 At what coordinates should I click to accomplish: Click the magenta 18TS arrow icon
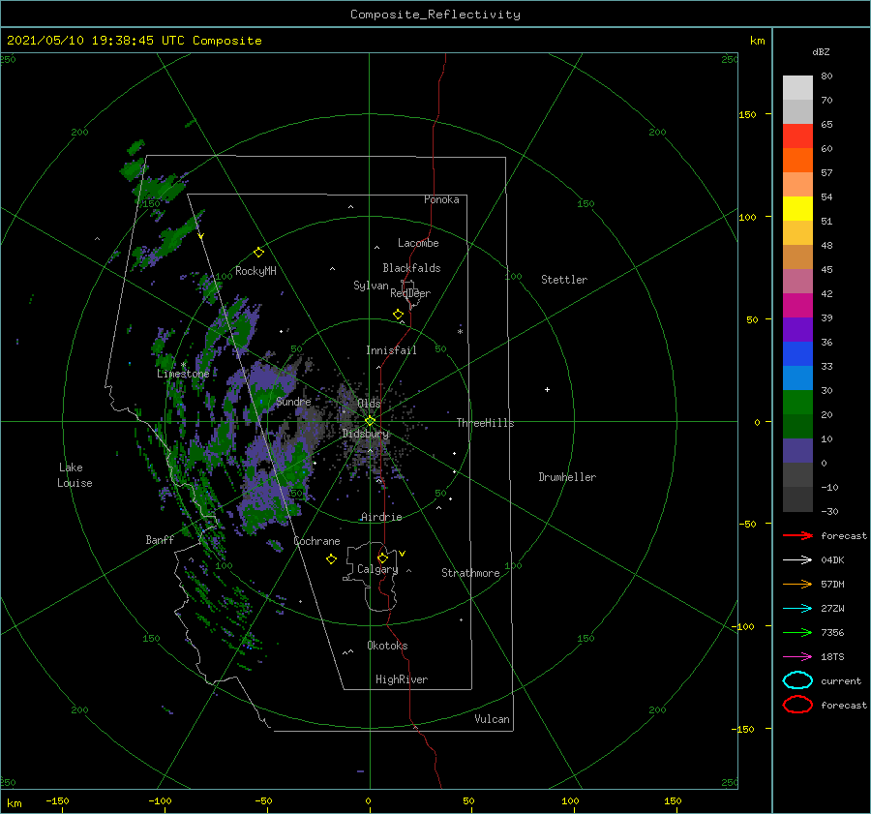[797, 657]
